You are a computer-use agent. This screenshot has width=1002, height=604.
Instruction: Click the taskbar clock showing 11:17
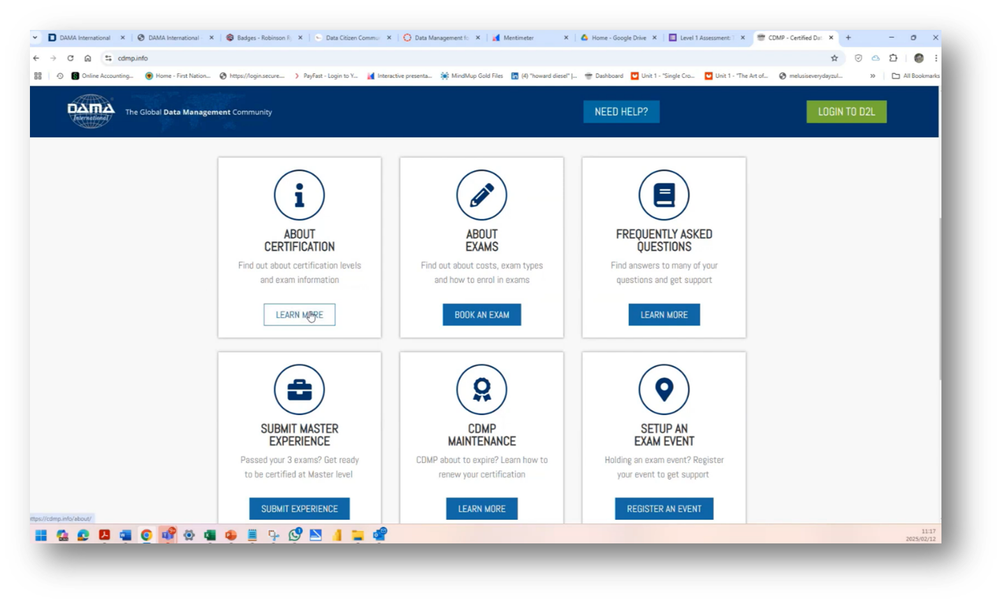tap(921, 535)
